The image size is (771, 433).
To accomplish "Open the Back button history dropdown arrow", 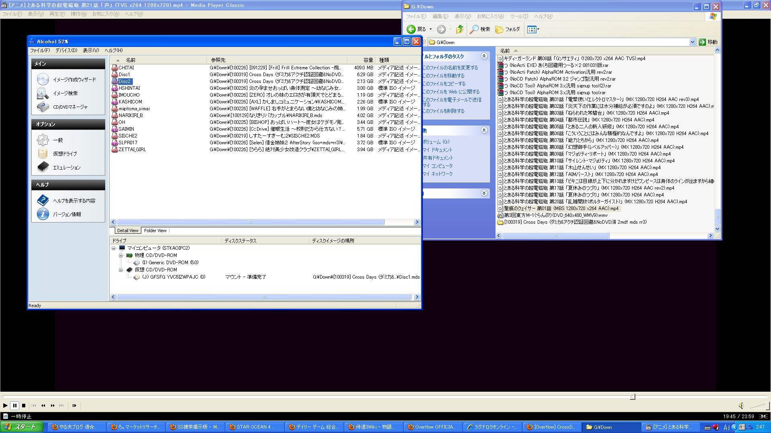I will pyautogui.click(x=430, y=29).
